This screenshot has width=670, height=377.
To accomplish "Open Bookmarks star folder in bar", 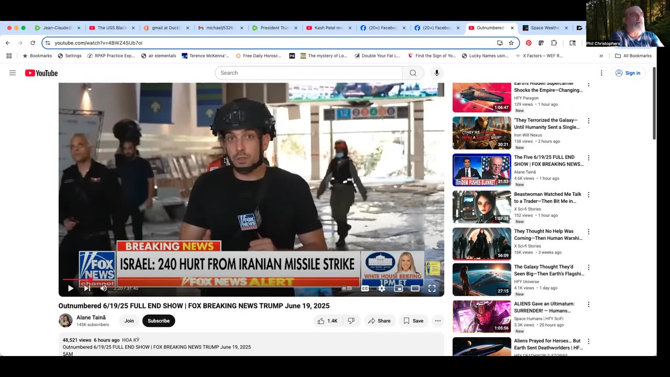I will 37,56.
